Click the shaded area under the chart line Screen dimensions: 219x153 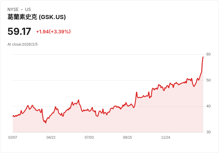coord(119,122)
